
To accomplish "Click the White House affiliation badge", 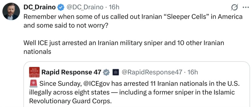I will (116, 72).
